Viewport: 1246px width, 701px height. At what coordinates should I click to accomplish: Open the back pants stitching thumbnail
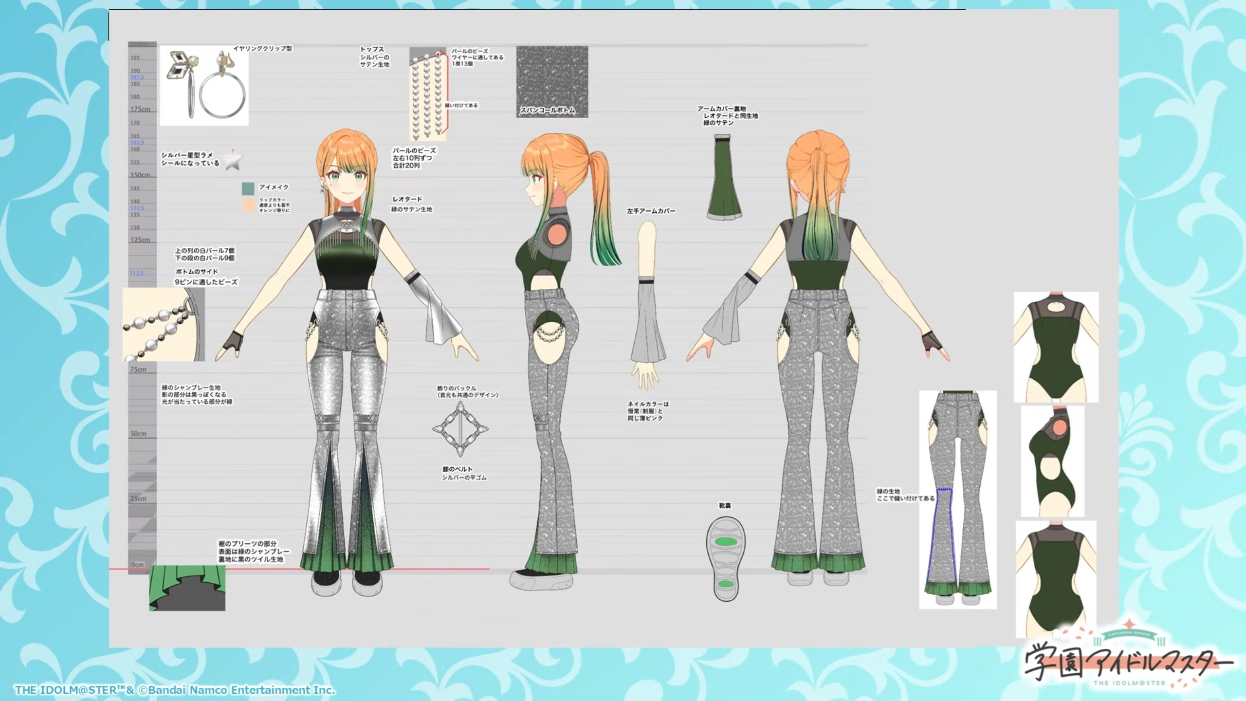(957, 499)
